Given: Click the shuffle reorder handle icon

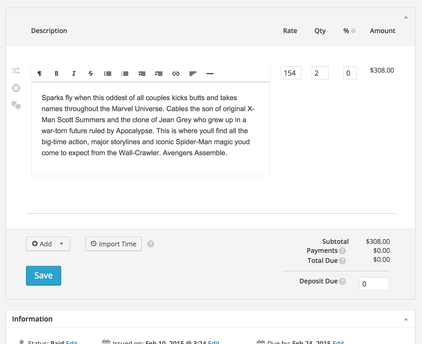Looking at the screenshot, I should click(x=16, y=71).
